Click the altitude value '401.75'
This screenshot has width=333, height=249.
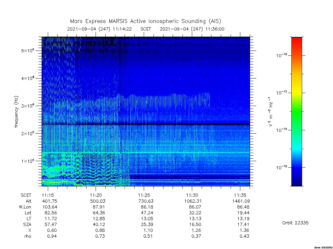coord(50,201)
